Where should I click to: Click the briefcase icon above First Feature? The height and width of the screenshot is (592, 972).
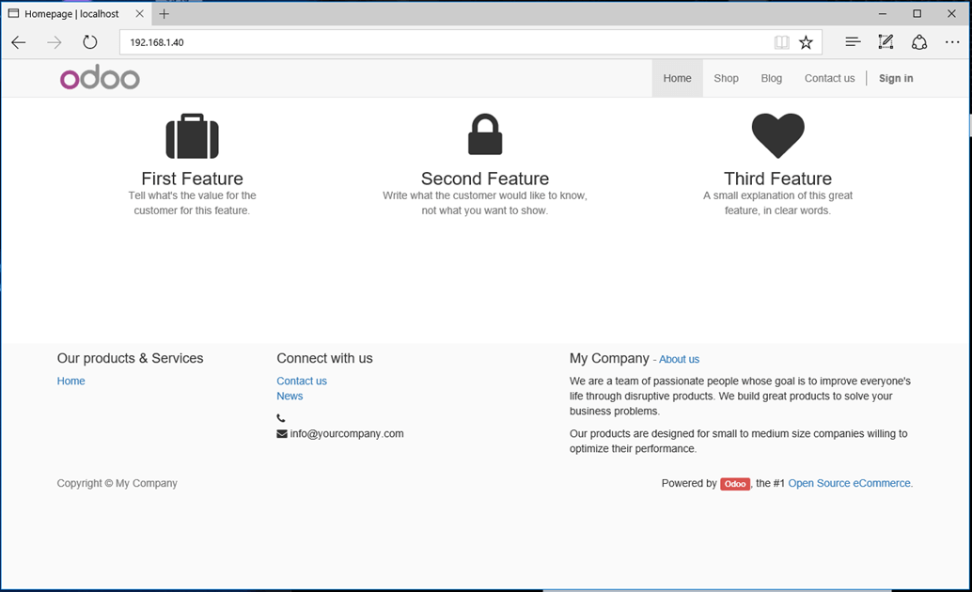(192, 135)
